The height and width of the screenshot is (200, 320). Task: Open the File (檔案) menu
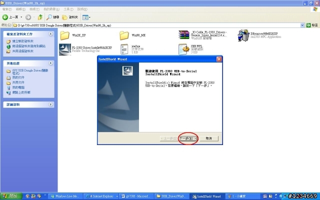(7, 9)
